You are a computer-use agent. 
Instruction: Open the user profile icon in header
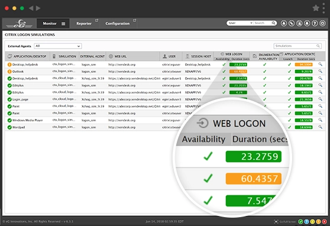tap(284, 23)
